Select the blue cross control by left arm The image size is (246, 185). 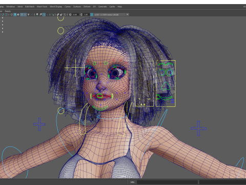(198, 128)
